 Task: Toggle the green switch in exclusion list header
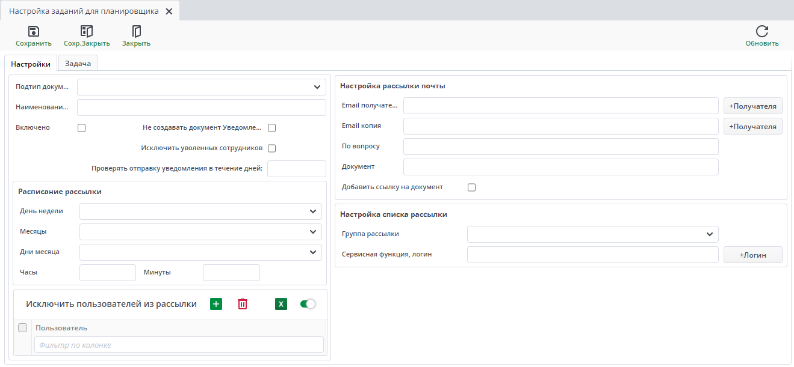(308, 304)
